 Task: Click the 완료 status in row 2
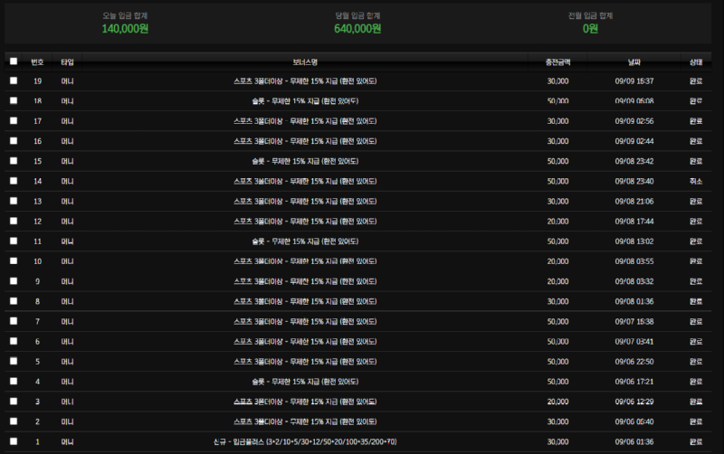696,421
